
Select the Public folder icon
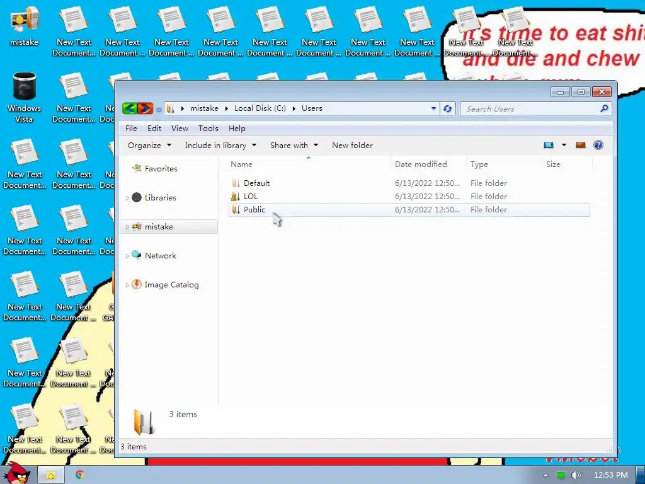click(x=236, y=210)
